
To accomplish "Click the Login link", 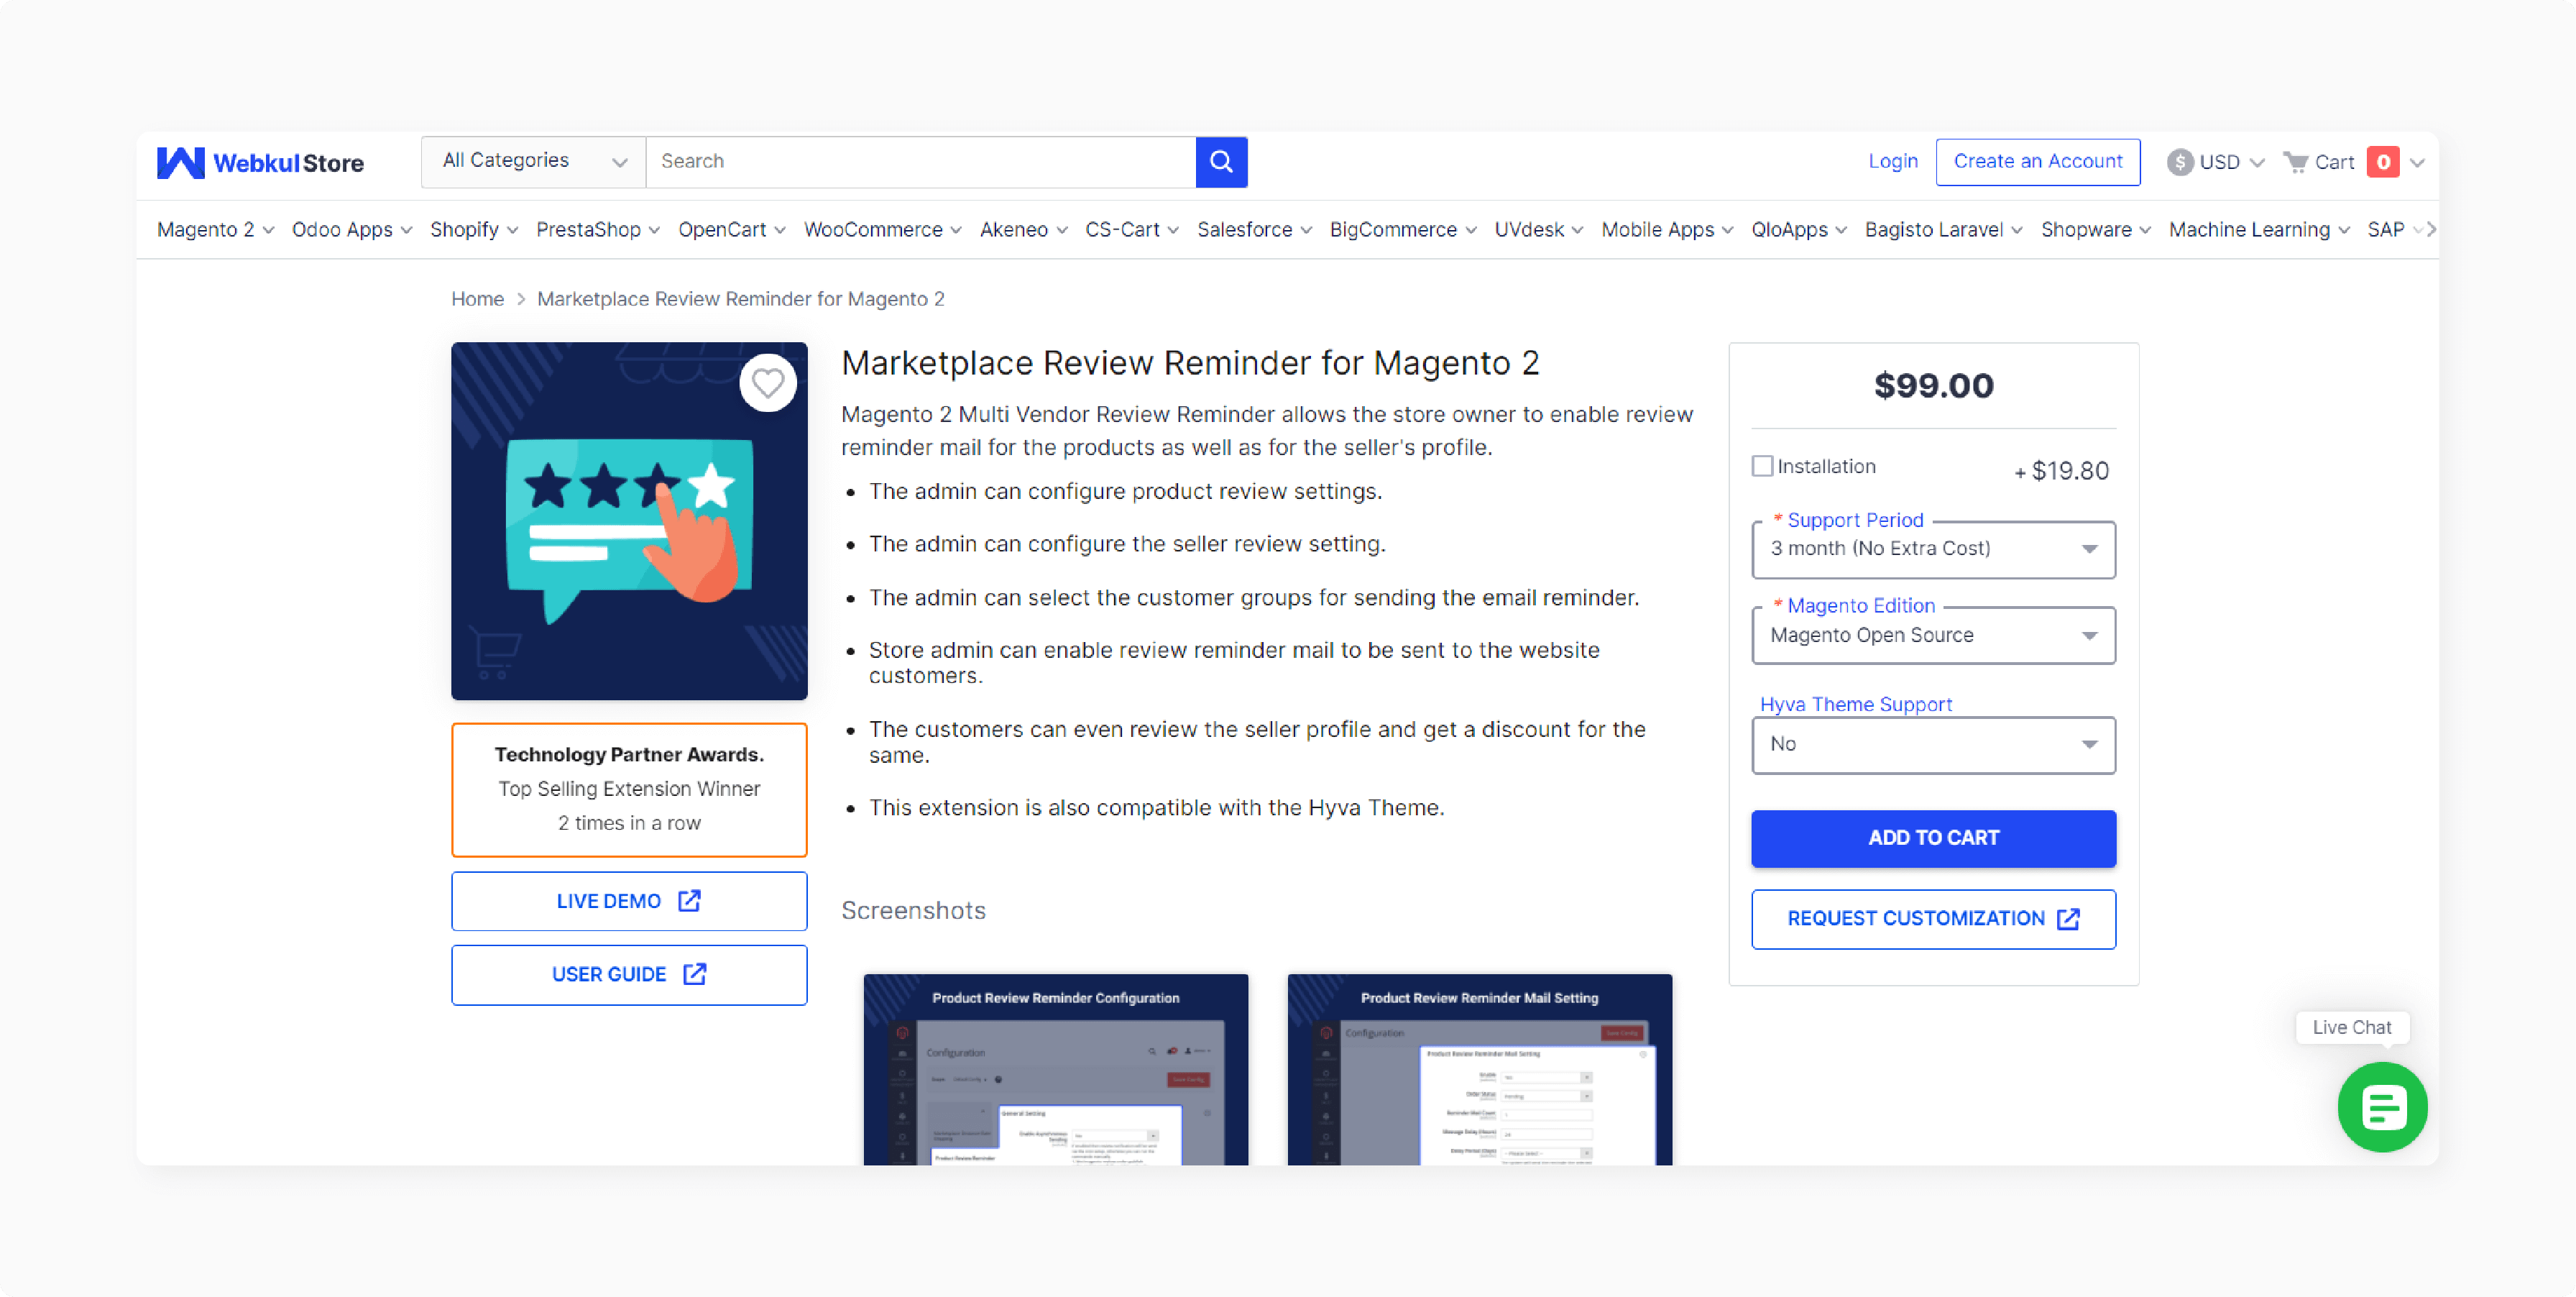I will 1893,161.
